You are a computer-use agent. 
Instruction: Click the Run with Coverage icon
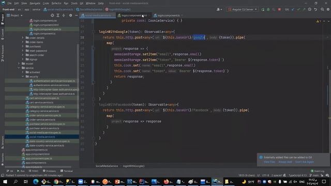[274, 9]
